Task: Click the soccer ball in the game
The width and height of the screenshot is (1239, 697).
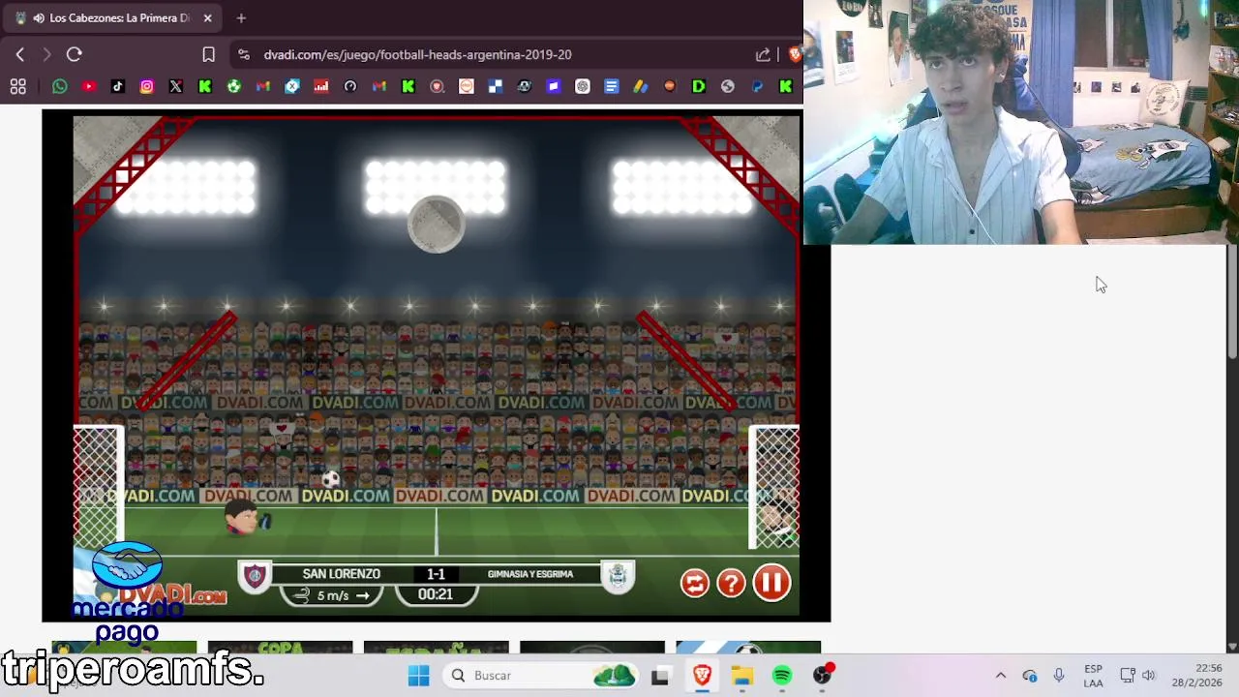Action: click(330, 479)
